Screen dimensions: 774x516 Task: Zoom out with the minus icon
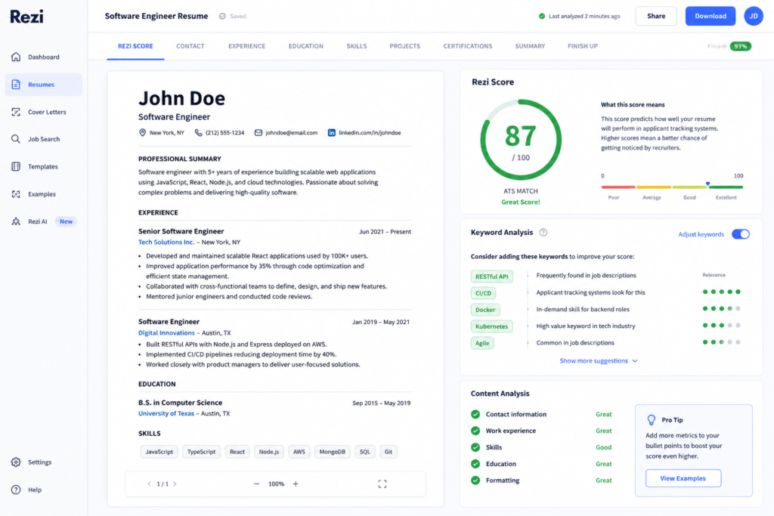(257, 484)
